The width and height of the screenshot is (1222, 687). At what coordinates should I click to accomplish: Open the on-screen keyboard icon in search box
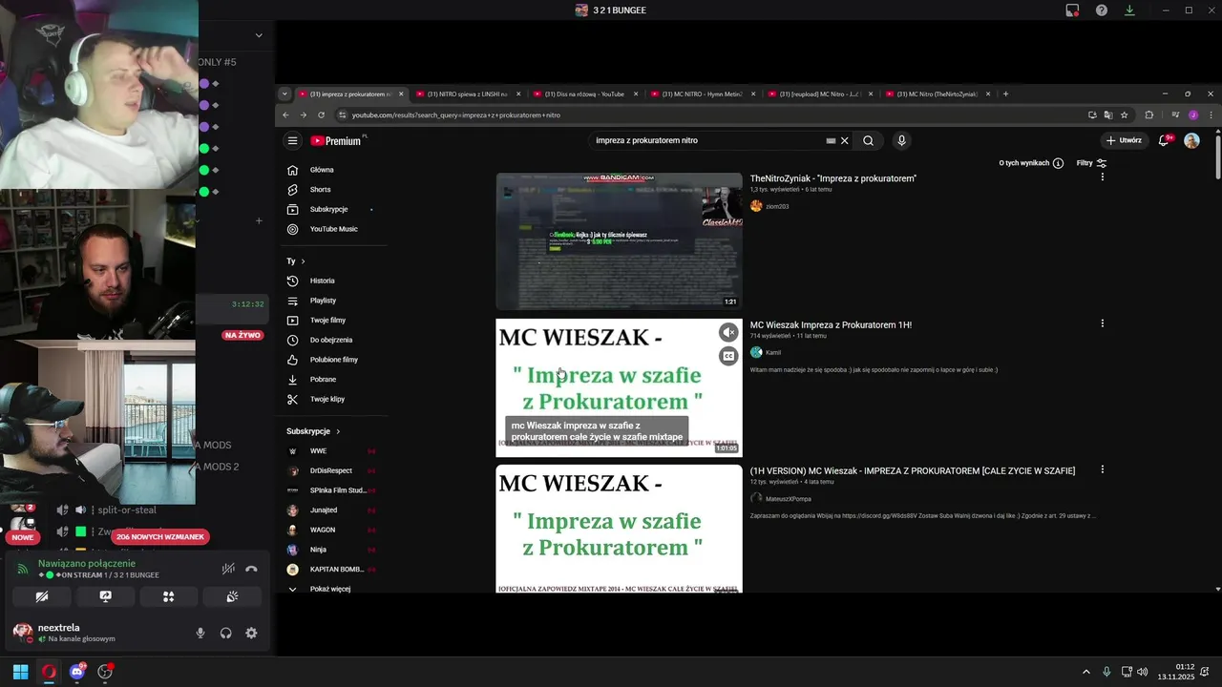click(831, 140)
